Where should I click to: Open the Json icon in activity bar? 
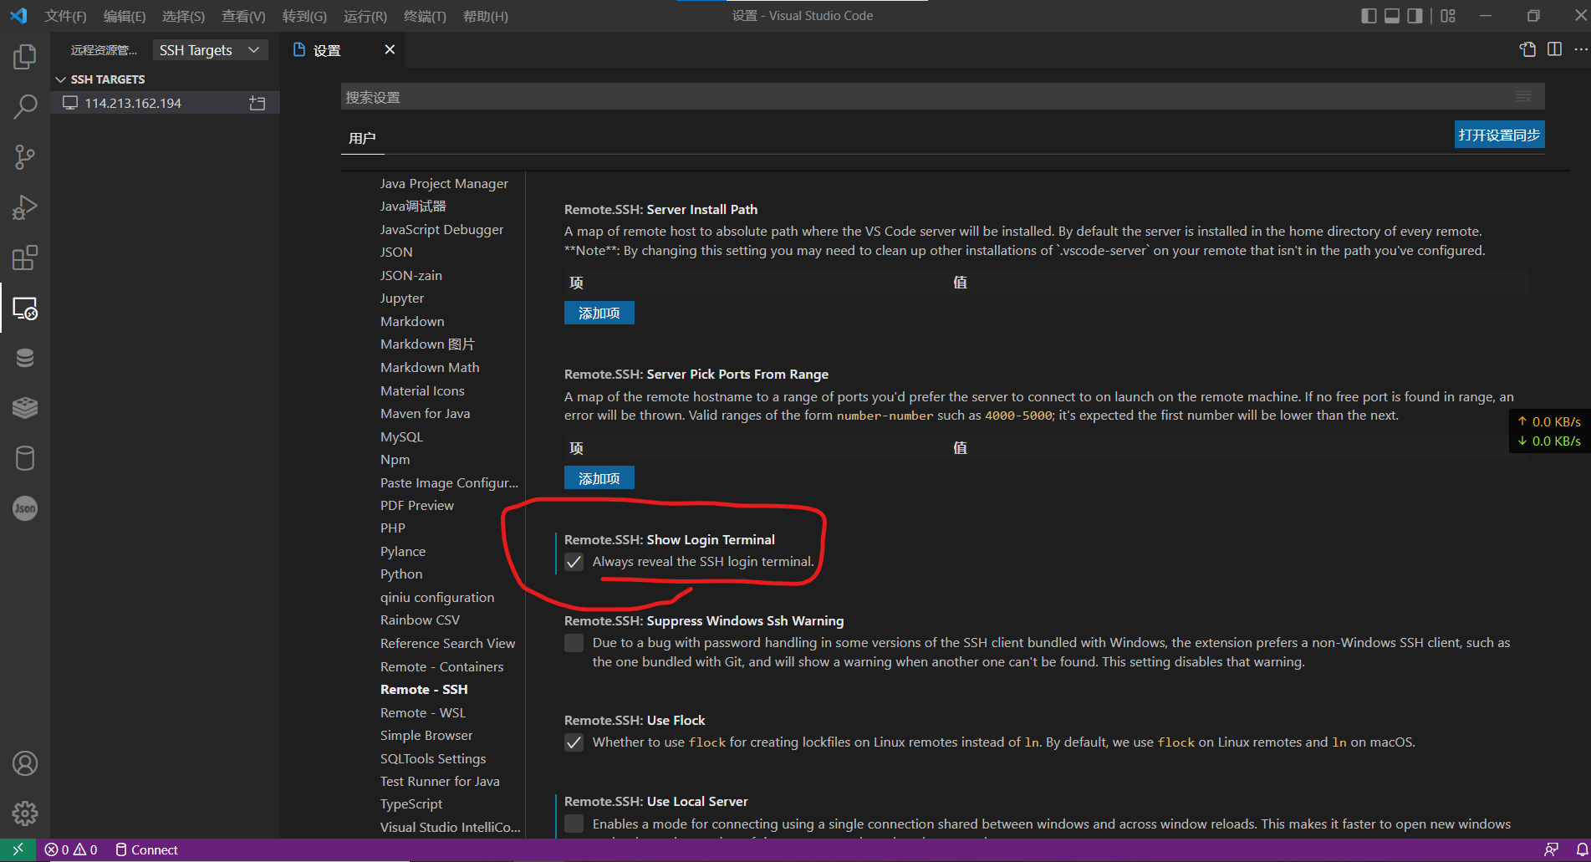tap(25, 508)
